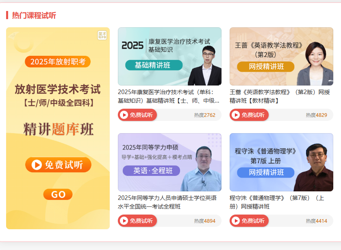The height and width of the screenshot is (250, 341).
Task: Open 2025年同等学力人员申请硕士学位英语 title link
Action: point(167,202)
